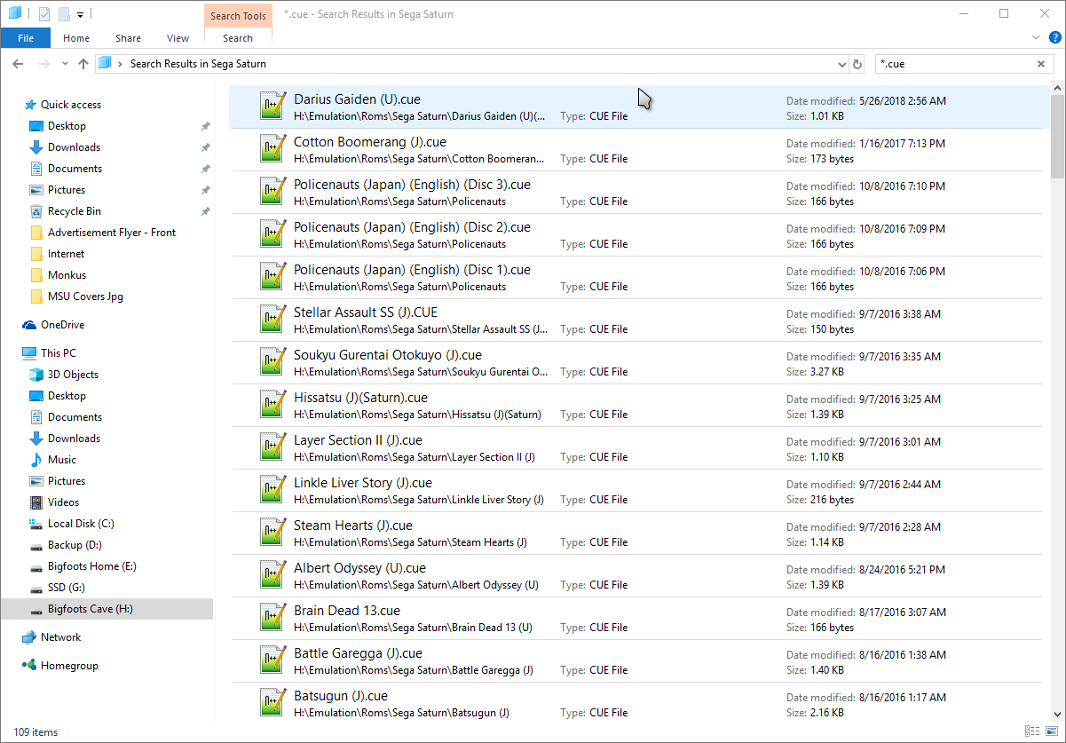Refresh the search results
The image size is (1066, 743).
pos(857,64)
